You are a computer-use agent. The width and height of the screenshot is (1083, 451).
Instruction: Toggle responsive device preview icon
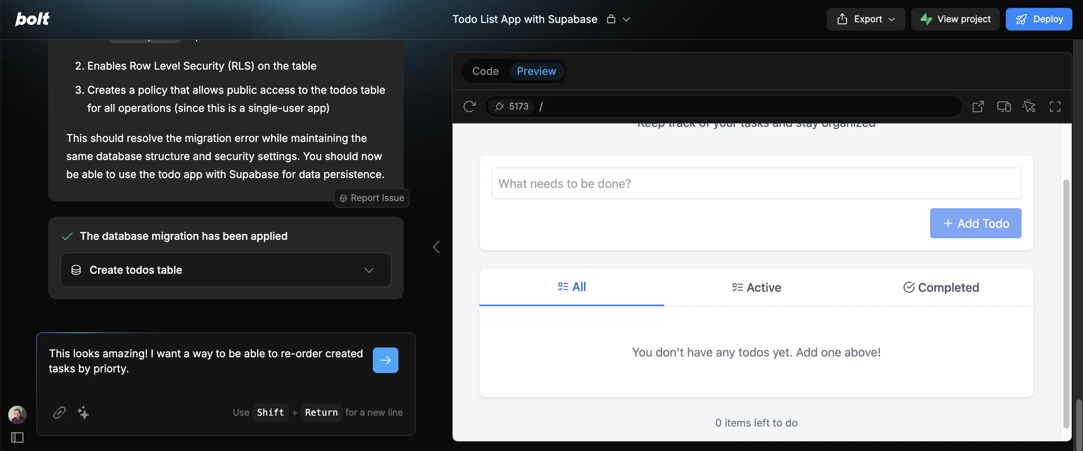click(x=1004, y=106)
